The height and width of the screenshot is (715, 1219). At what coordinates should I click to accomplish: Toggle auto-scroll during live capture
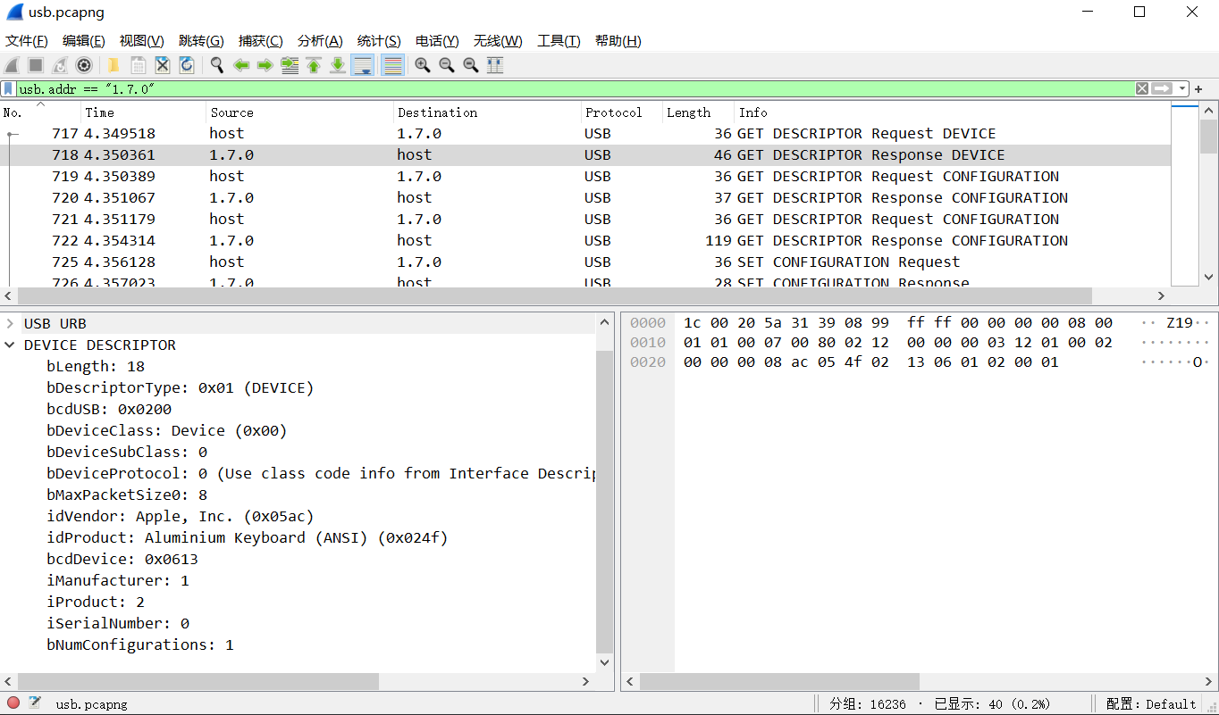point(362,65)
